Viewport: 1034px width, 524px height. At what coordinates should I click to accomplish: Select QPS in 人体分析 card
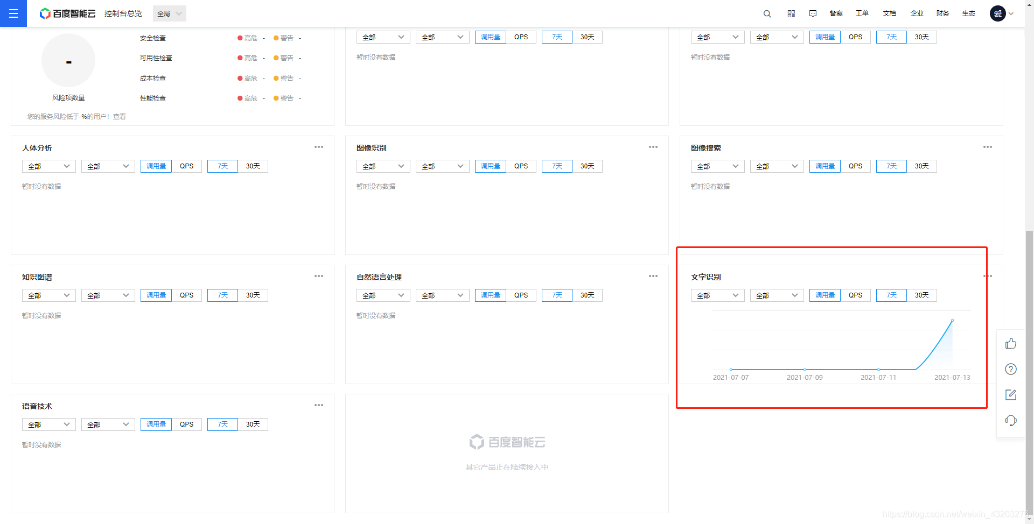point(187,166)
